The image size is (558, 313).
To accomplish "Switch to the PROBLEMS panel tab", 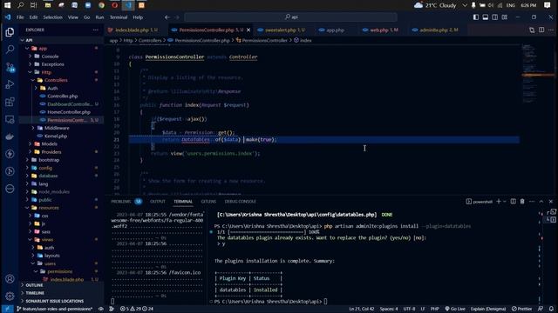I will coord(121,202).
